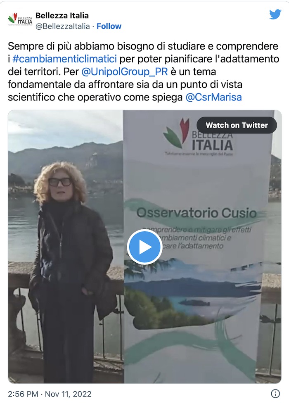The width and height of the screenshot is (289, 404).
Task: Open the 2:56 PM Nov 11, 2022 timestamp
Action: tap(50, 394)
